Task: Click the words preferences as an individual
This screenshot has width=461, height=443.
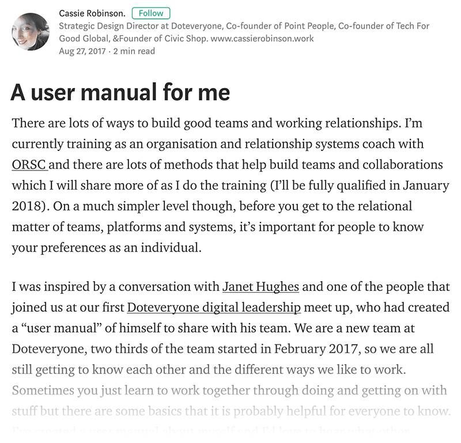Action: point(121,248)
